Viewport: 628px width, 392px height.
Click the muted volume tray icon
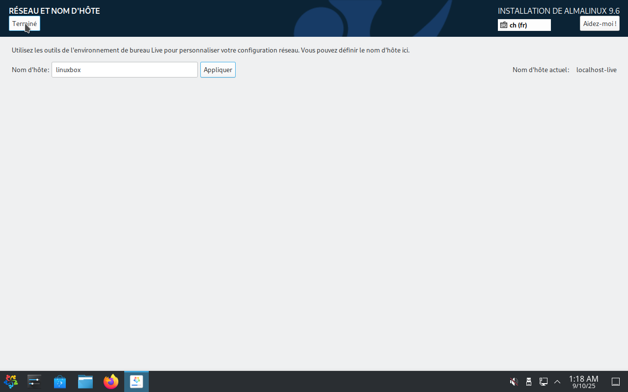(514, 381)
